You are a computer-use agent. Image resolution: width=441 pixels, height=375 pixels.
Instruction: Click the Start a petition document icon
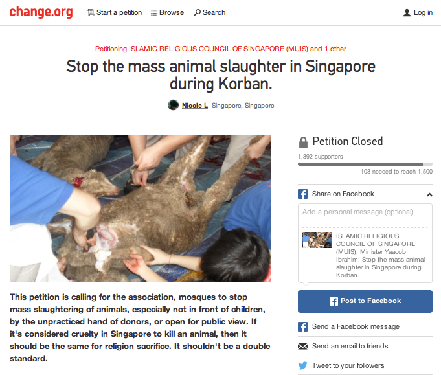[91, 13]
